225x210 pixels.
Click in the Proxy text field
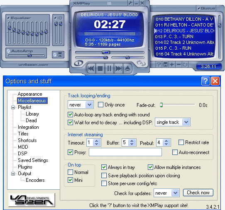(x=125, y=152)
